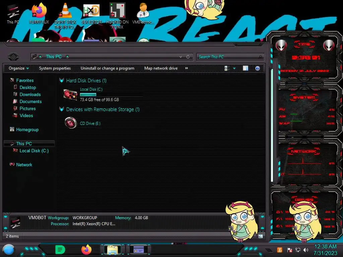Viewport: 343px width, 257px height.
Task: Click the purple window taskbar button
Action: point(138,250)
